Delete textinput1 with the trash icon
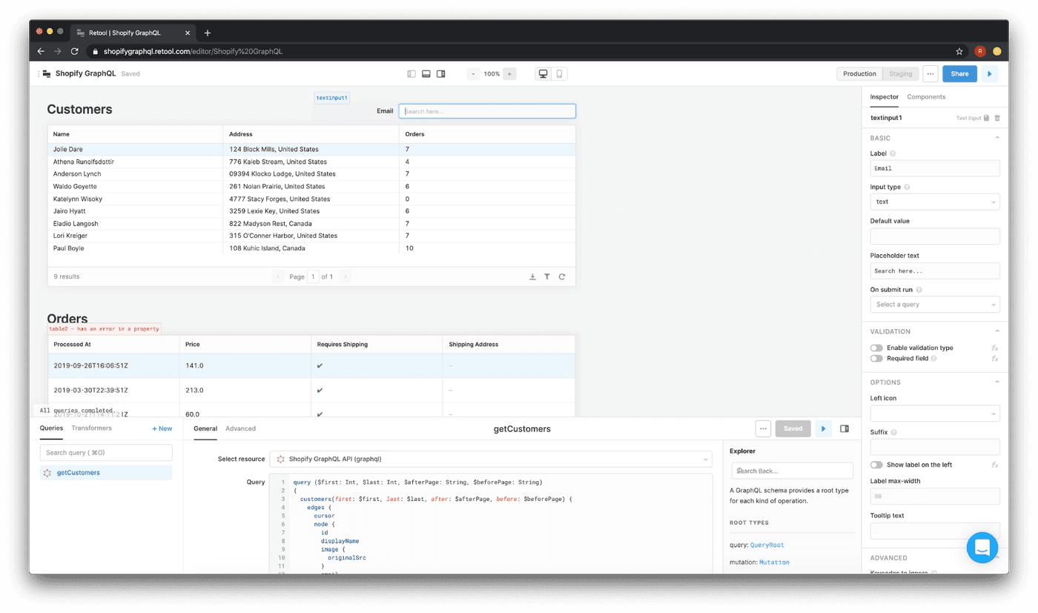 997,118
